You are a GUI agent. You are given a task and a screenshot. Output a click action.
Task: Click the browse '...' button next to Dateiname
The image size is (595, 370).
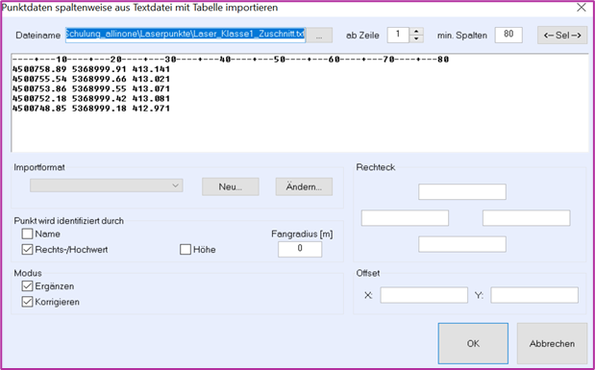(x=319, y=36)
